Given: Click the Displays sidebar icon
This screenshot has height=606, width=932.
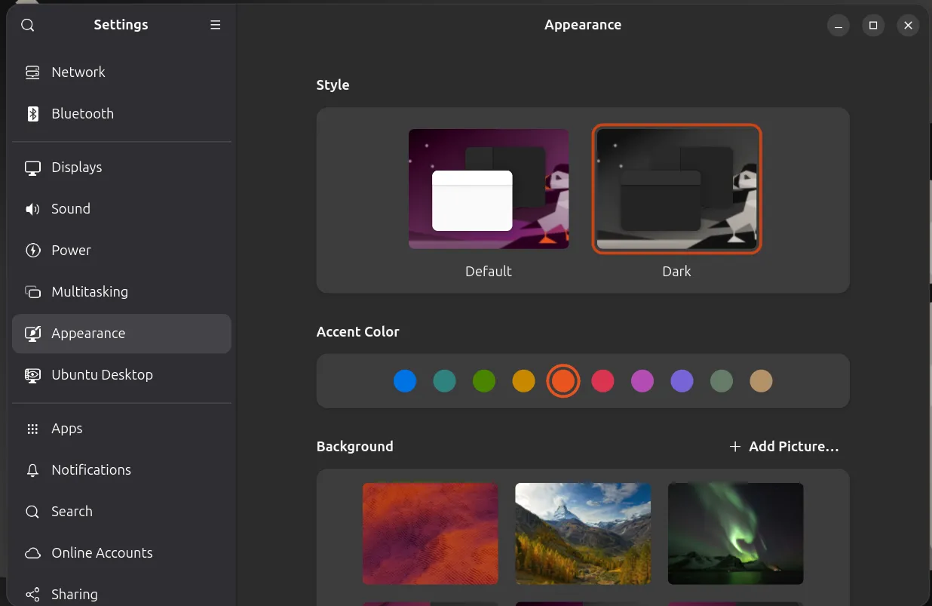Looking at the screenshot, I should [32, 167].
